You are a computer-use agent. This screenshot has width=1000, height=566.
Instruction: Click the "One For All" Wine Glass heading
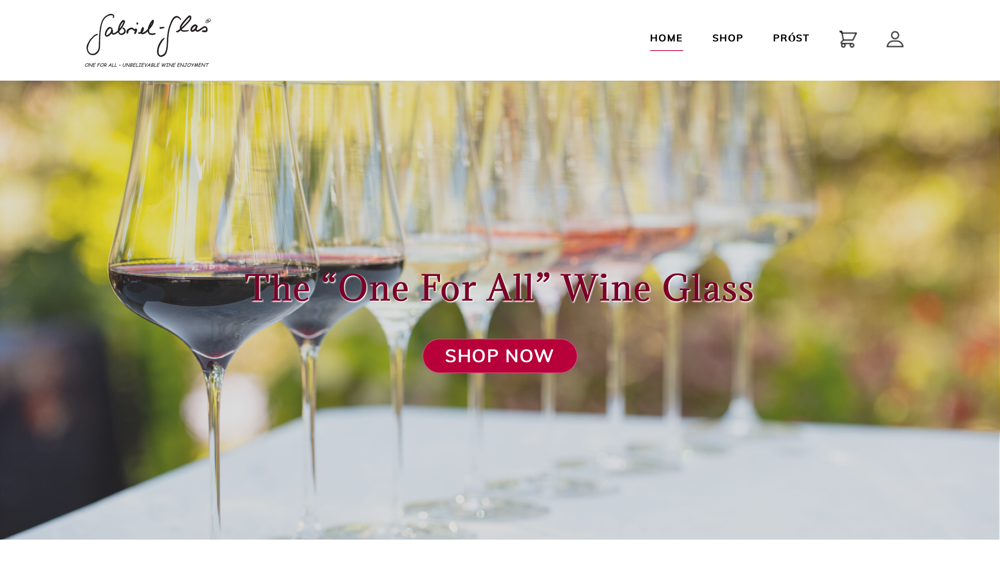[x=499, y=287]
